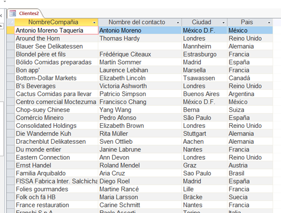Image resolution: width=281 pixels, height=213 pixels.
Task: Click the Martín Sommer cell
Action: (140, 62)
